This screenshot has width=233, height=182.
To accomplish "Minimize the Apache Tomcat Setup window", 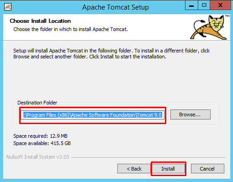I will pyautogui.click(x=191, y=5).
